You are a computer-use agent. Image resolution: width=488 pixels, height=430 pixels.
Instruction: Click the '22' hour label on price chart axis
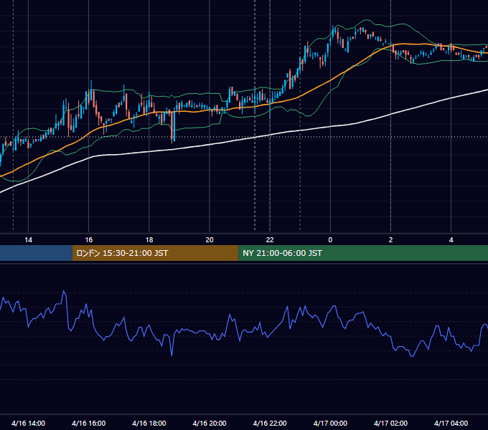pyautogui.click(x=270, y=240)
